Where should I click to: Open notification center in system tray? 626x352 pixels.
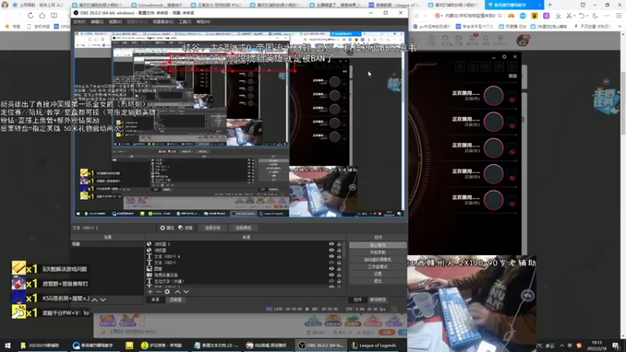click(616, 345)
